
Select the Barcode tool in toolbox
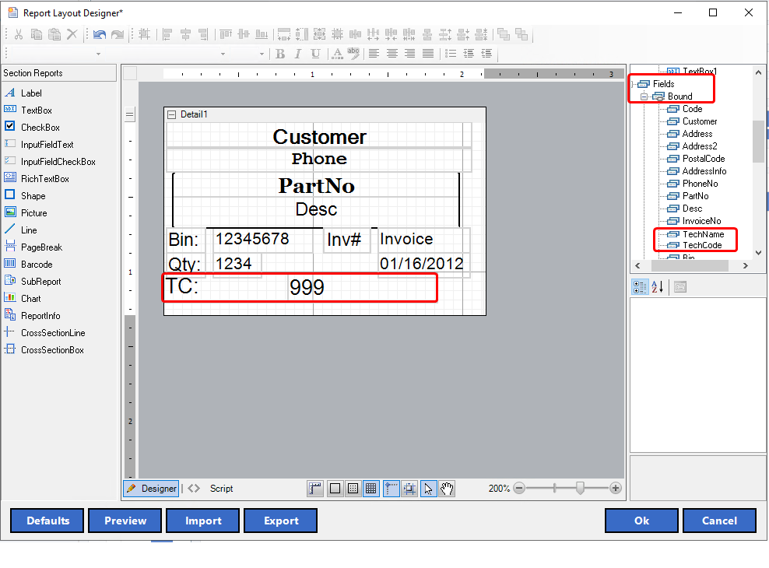click(x=36, y=265)
